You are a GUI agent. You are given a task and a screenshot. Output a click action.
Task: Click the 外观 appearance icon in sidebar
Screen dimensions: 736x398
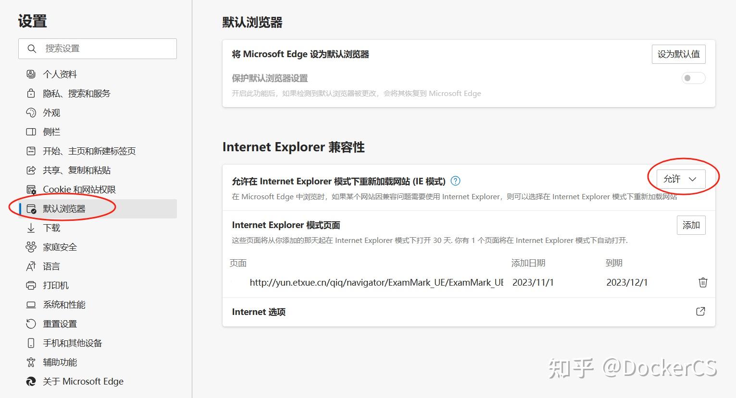pos(31,112)
